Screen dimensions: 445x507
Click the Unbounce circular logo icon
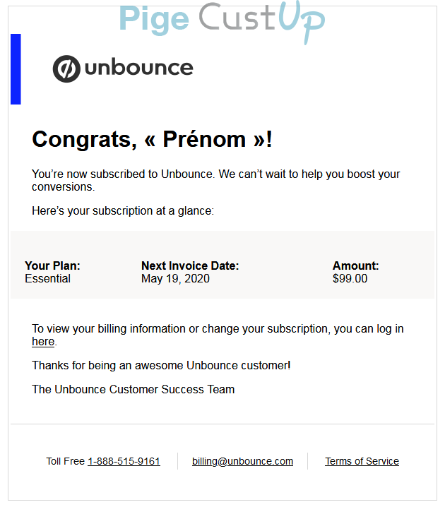[66, 68]
